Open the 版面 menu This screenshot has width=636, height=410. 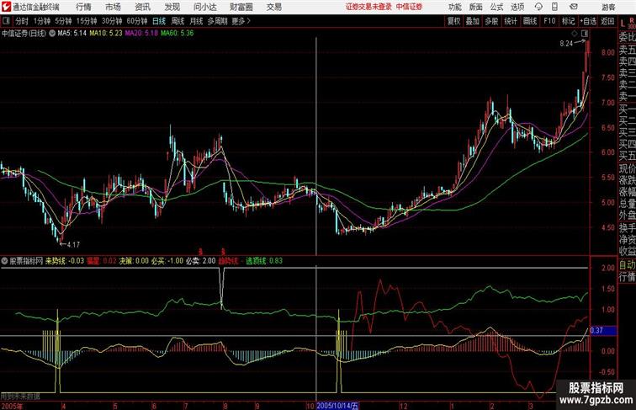click(x=476, y=7)
